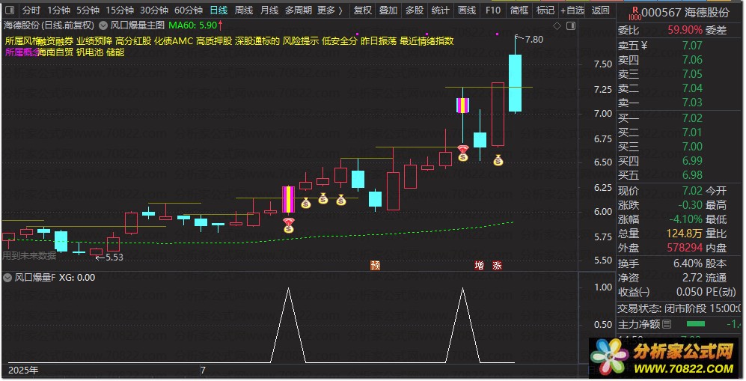Switch to 周线 weekly chart

244,10
